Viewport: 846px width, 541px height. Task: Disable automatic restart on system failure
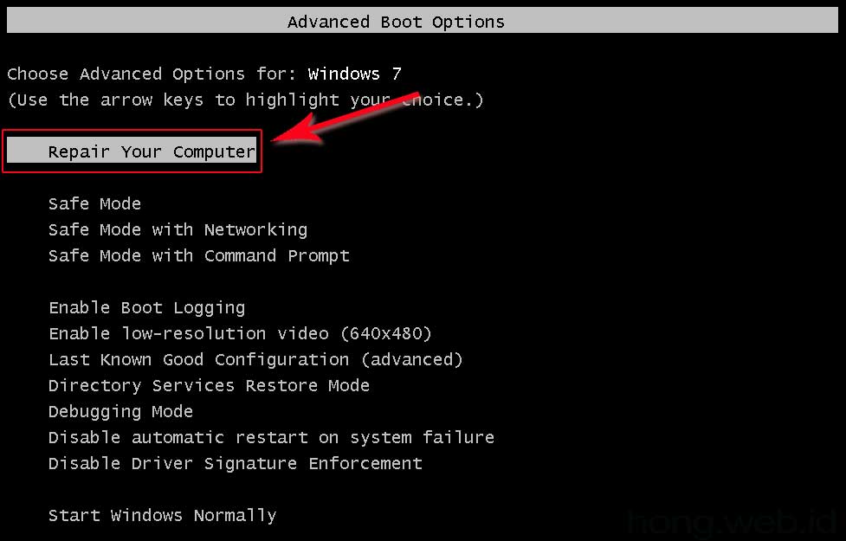271,438
